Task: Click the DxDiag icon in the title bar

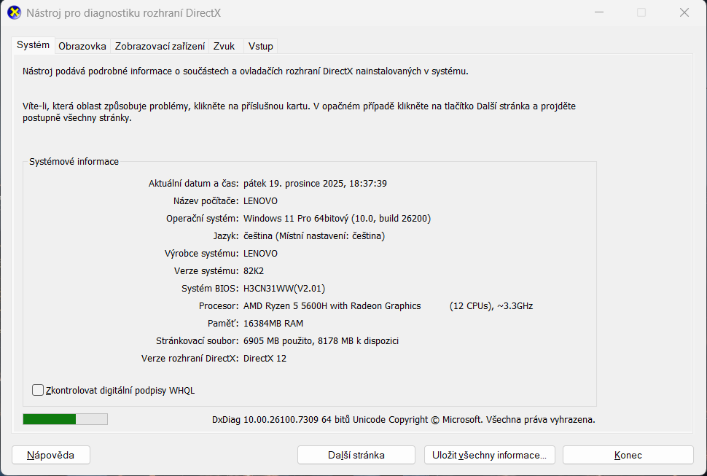Action: pyautogui.click(x=13, y=12)
